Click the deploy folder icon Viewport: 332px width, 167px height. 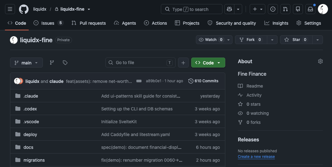pyautogui.click(x=18, y=134)
